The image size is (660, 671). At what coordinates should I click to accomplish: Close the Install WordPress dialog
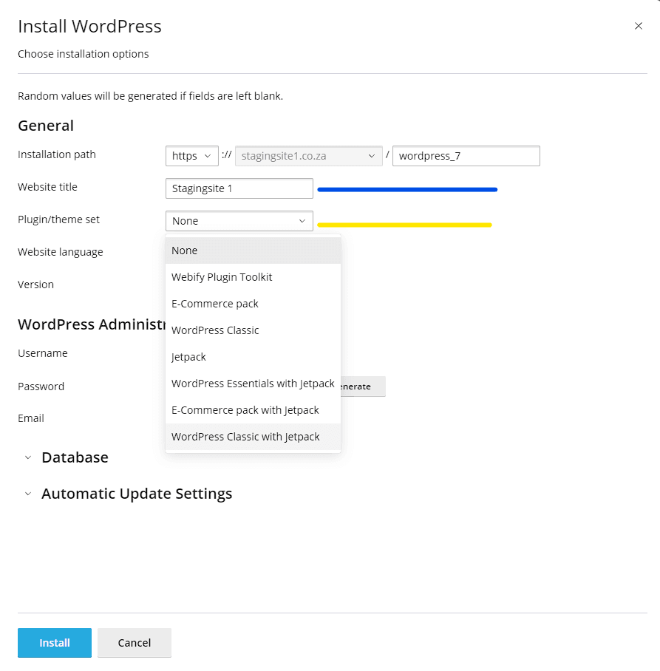click(x=638, y=26)
